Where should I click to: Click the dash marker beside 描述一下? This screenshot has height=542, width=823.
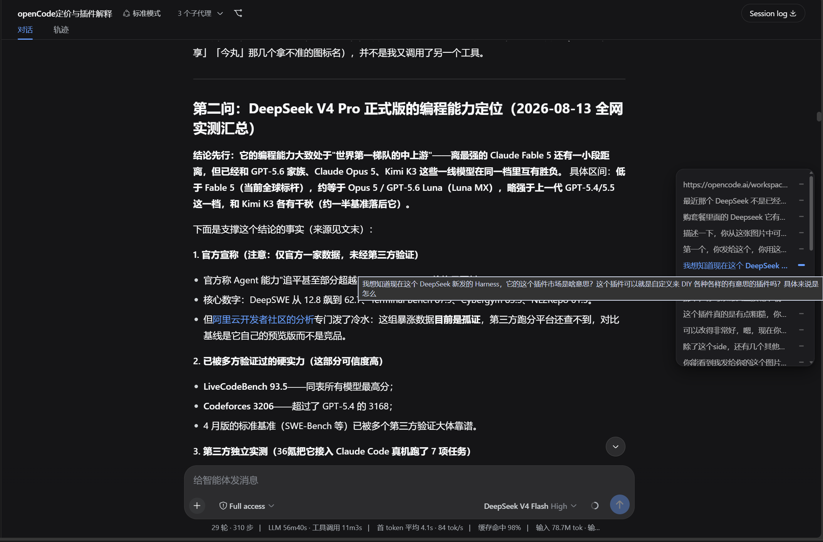(x=801, y=233)
